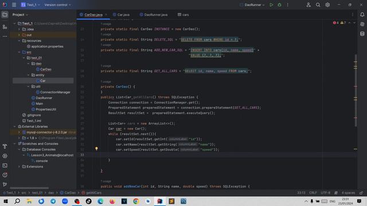Viewport: 367px width, 206px height.
Task: Open the Build tool window hammer icon
Action: coord(5,146)
